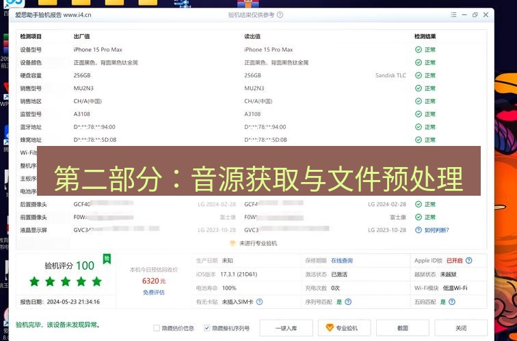Click the 未进行专业验机 notice text

(258, 243)
